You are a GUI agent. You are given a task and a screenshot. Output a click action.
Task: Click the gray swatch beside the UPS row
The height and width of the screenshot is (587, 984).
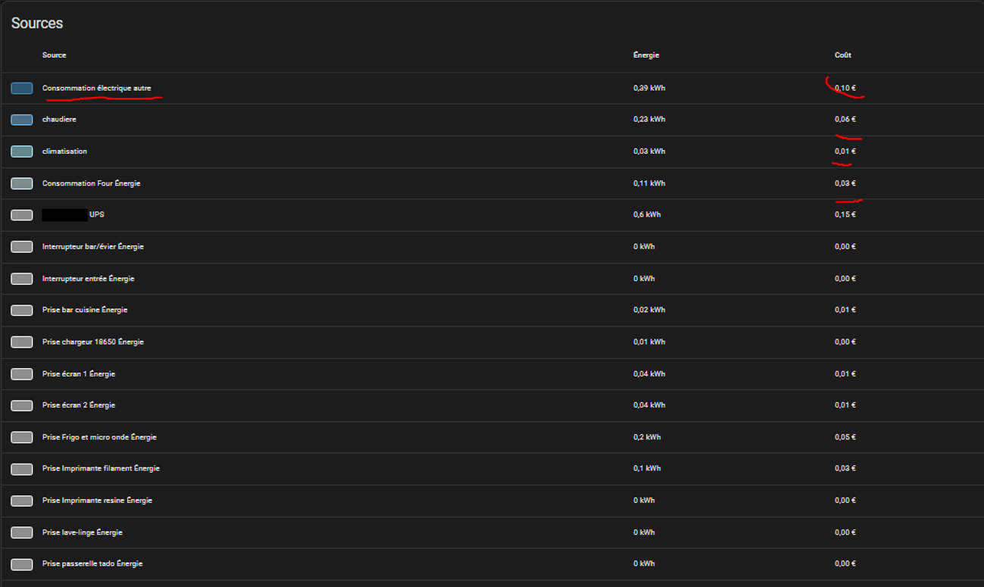[22, 215]
